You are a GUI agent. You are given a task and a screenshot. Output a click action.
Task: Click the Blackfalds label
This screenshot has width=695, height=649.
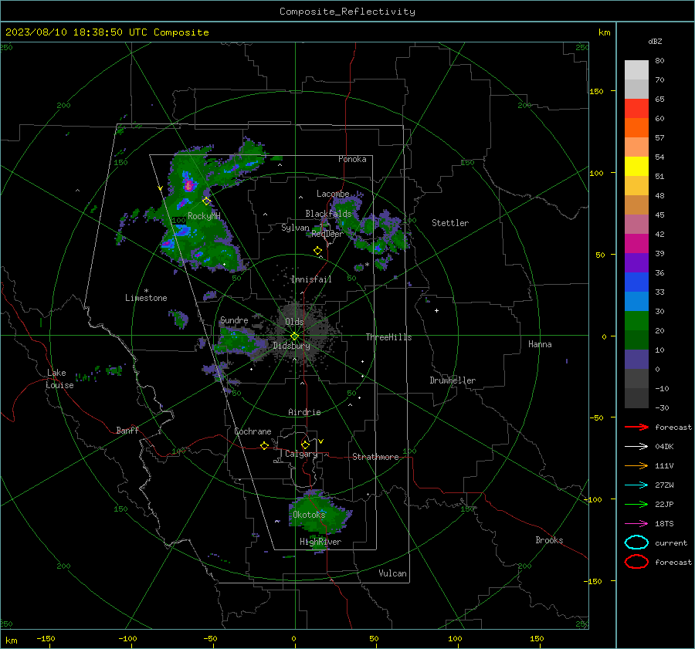(328, 214)
